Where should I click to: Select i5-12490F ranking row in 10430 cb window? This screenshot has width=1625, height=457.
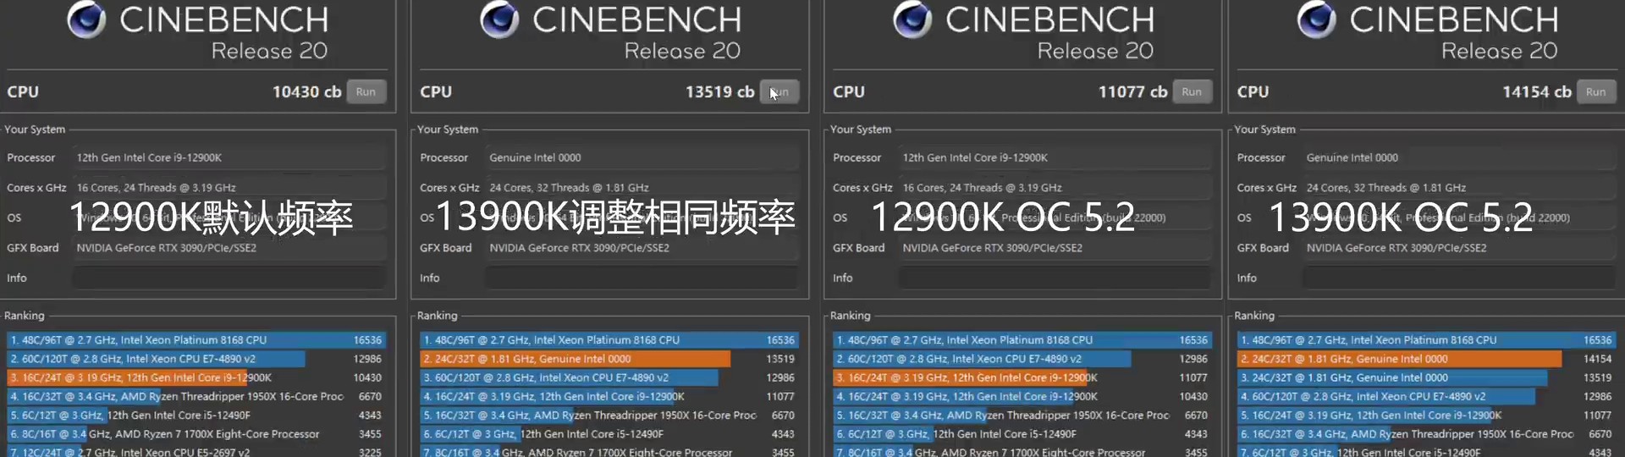[x=196, y=415]
